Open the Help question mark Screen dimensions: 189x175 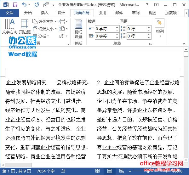147,5
